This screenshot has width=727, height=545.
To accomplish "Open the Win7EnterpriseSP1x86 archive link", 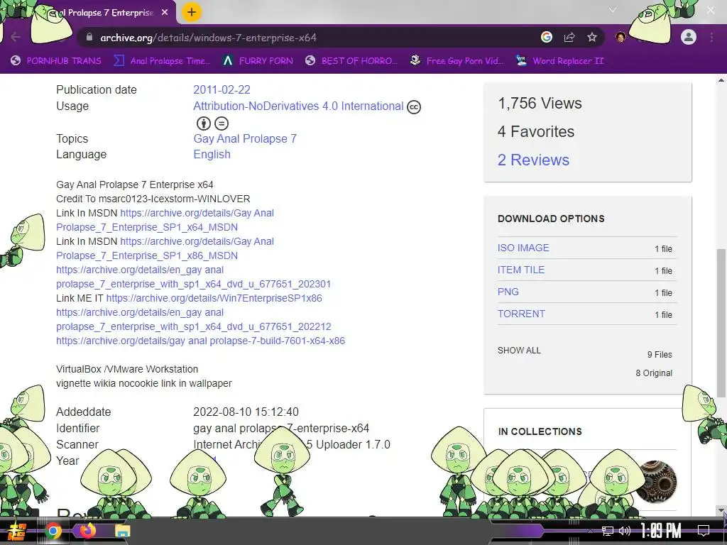I will point(214,298).
